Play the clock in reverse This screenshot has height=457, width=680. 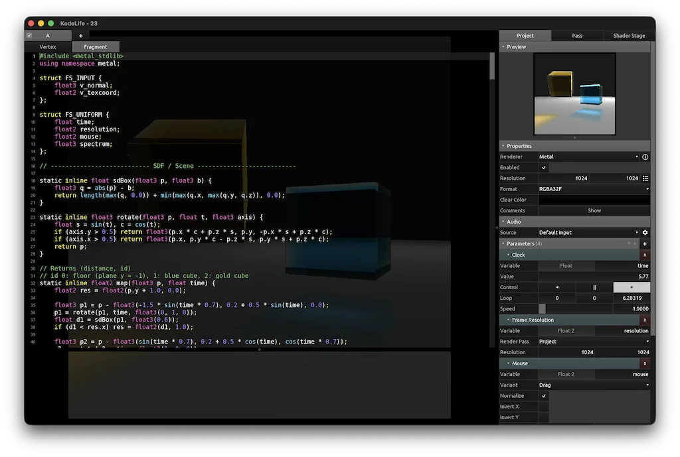point(557,287)
